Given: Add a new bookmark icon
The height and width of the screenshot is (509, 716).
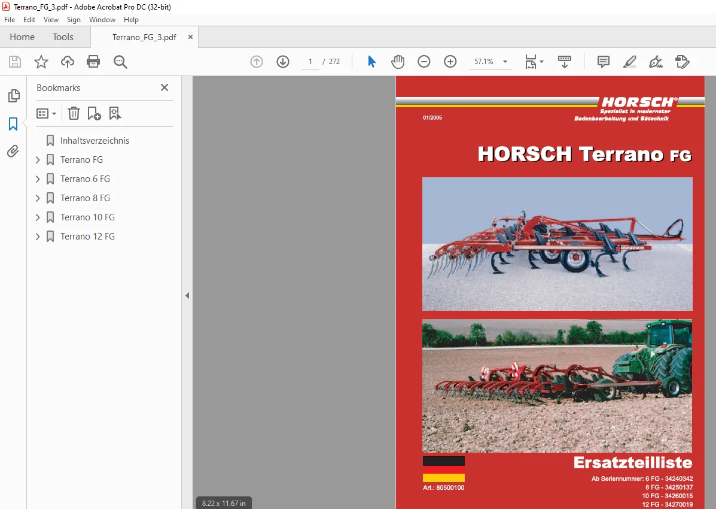Looking at the screenshot, I should pyautogui.click(x=94, y=113).
